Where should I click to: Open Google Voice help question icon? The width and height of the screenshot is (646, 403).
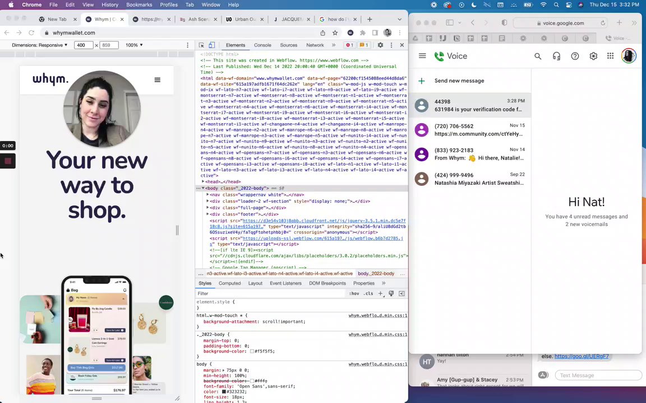pos(575,57)
